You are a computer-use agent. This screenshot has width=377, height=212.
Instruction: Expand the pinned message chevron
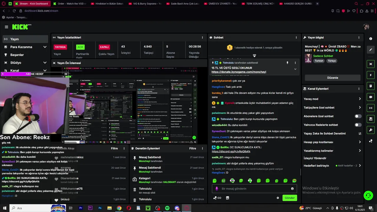click(295, 69)
